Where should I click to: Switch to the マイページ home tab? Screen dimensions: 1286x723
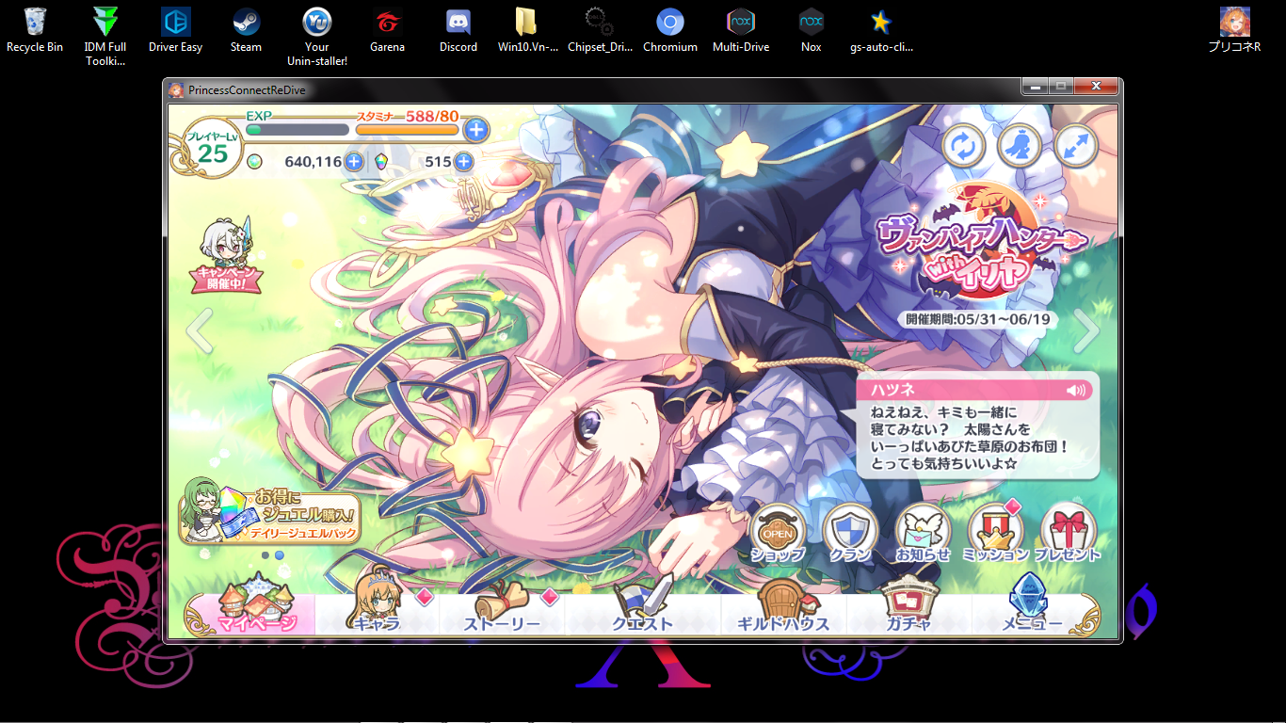pyautogui.click(x=257, y=605)
